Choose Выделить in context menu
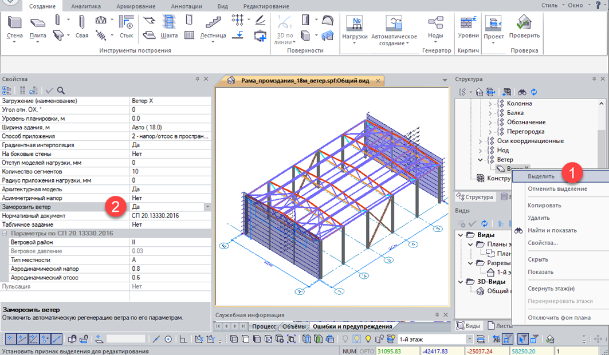The height and width of the screenshot is (355, 609). tap(541, 176)
